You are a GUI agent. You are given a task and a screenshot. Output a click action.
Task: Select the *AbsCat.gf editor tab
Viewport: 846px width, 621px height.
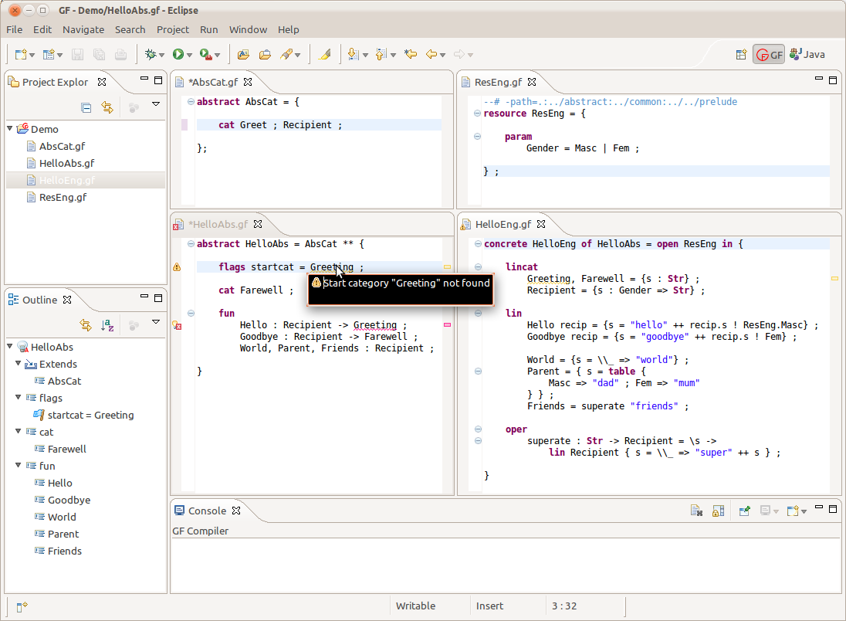[x=212, y=82]
